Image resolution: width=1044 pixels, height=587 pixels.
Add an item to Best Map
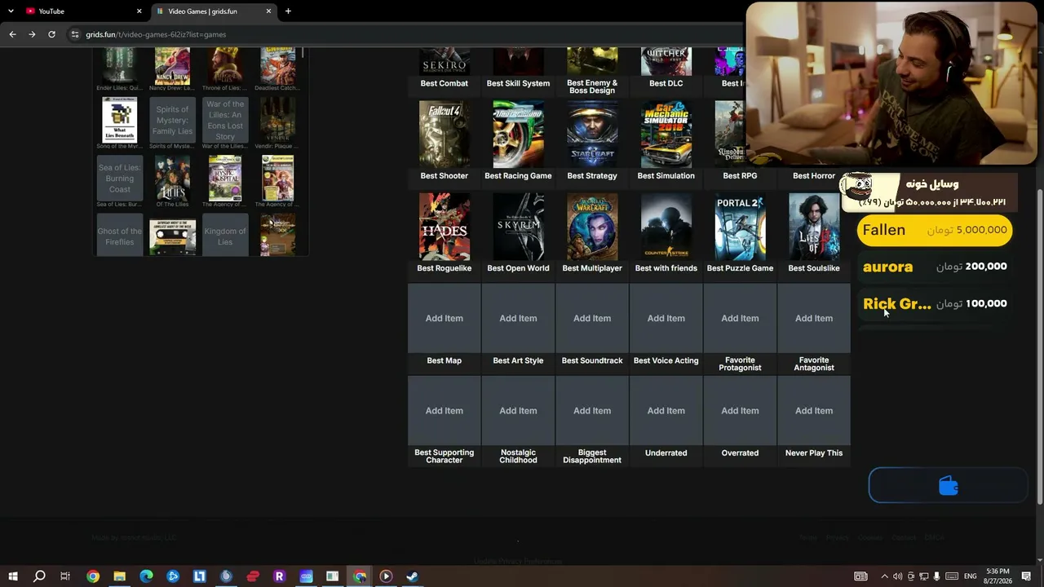click(x=444, y=318)
